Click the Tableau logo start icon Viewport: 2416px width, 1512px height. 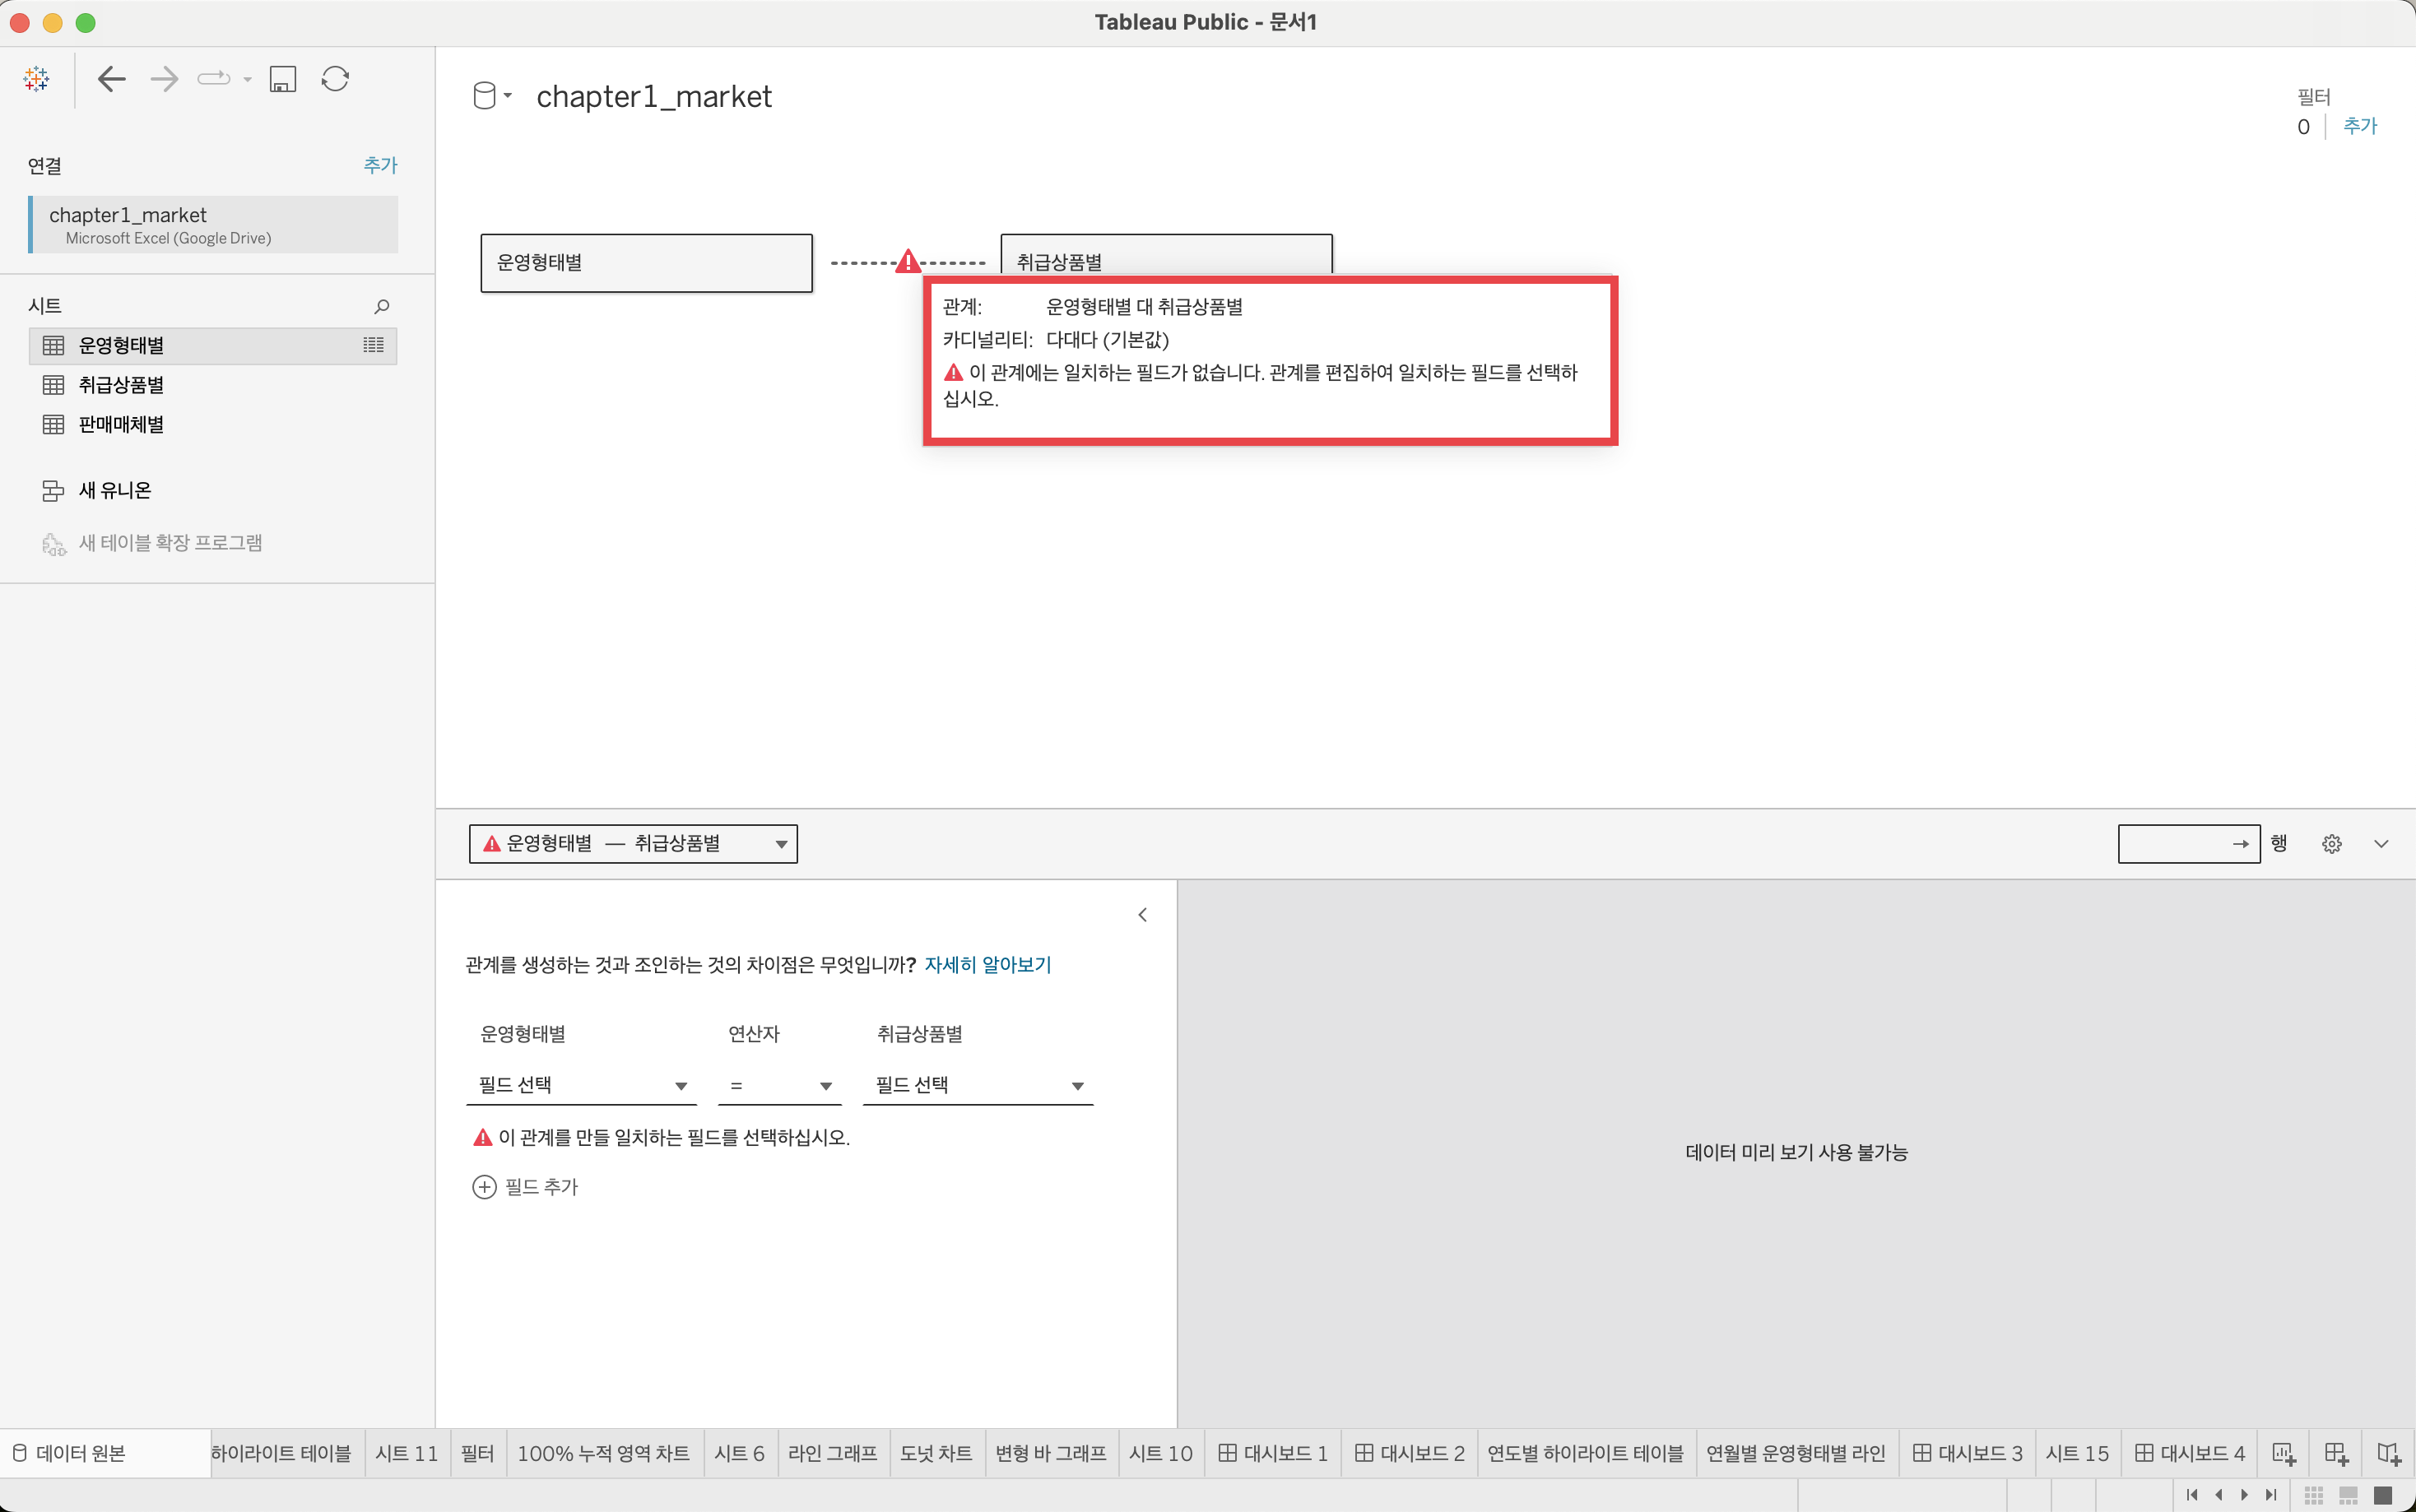coord(36,79)
